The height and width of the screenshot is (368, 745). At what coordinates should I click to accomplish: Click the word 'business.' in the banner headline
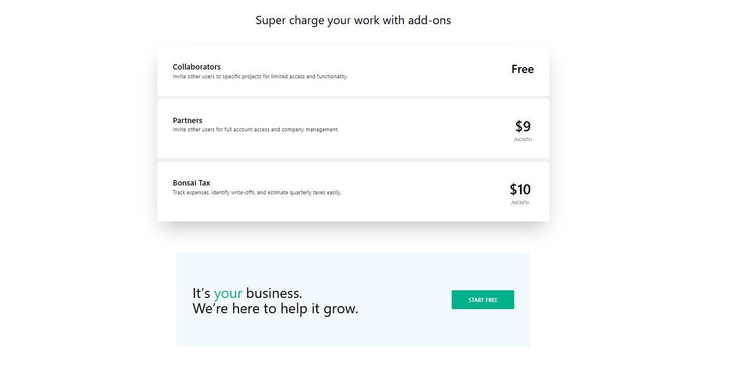[x=274, y=293]
